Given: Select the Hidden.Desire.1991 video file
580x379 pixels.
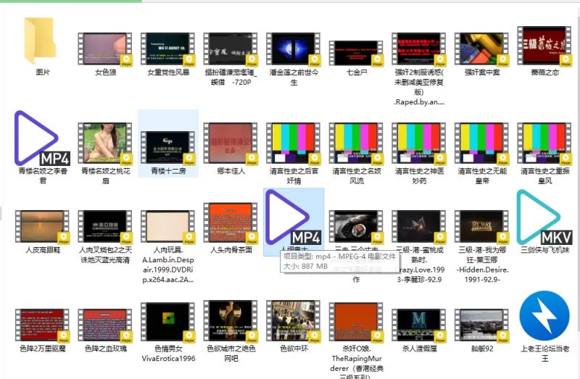Looking at the screenshot, I should click(x=482, y=227).
